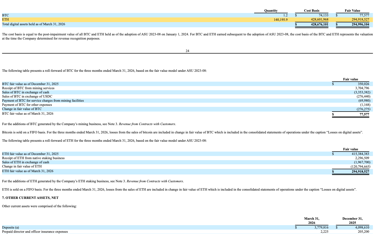Screen dimensions: 375x234
Task: Click the value (1,967,700)
Action: coord(362,162)
